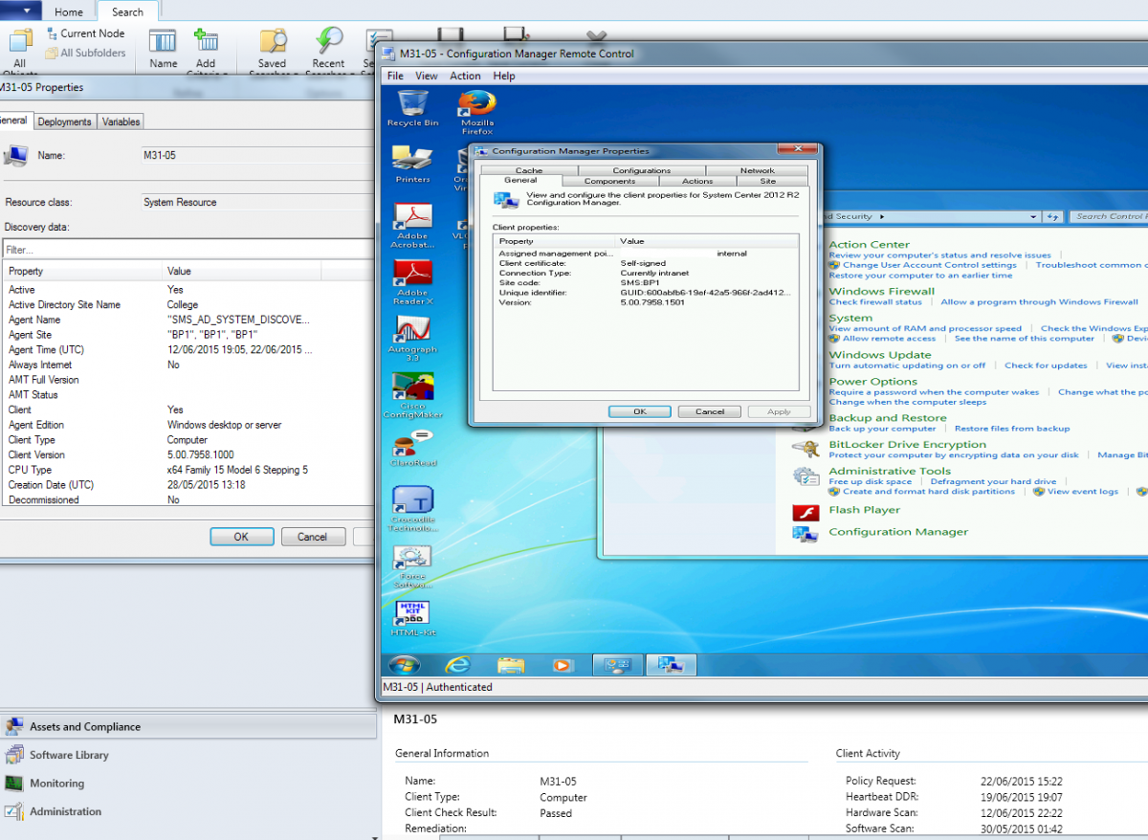1148x840 pixels.
Task: Click OK in M31-05 Properties window
Action: point(242,537)
